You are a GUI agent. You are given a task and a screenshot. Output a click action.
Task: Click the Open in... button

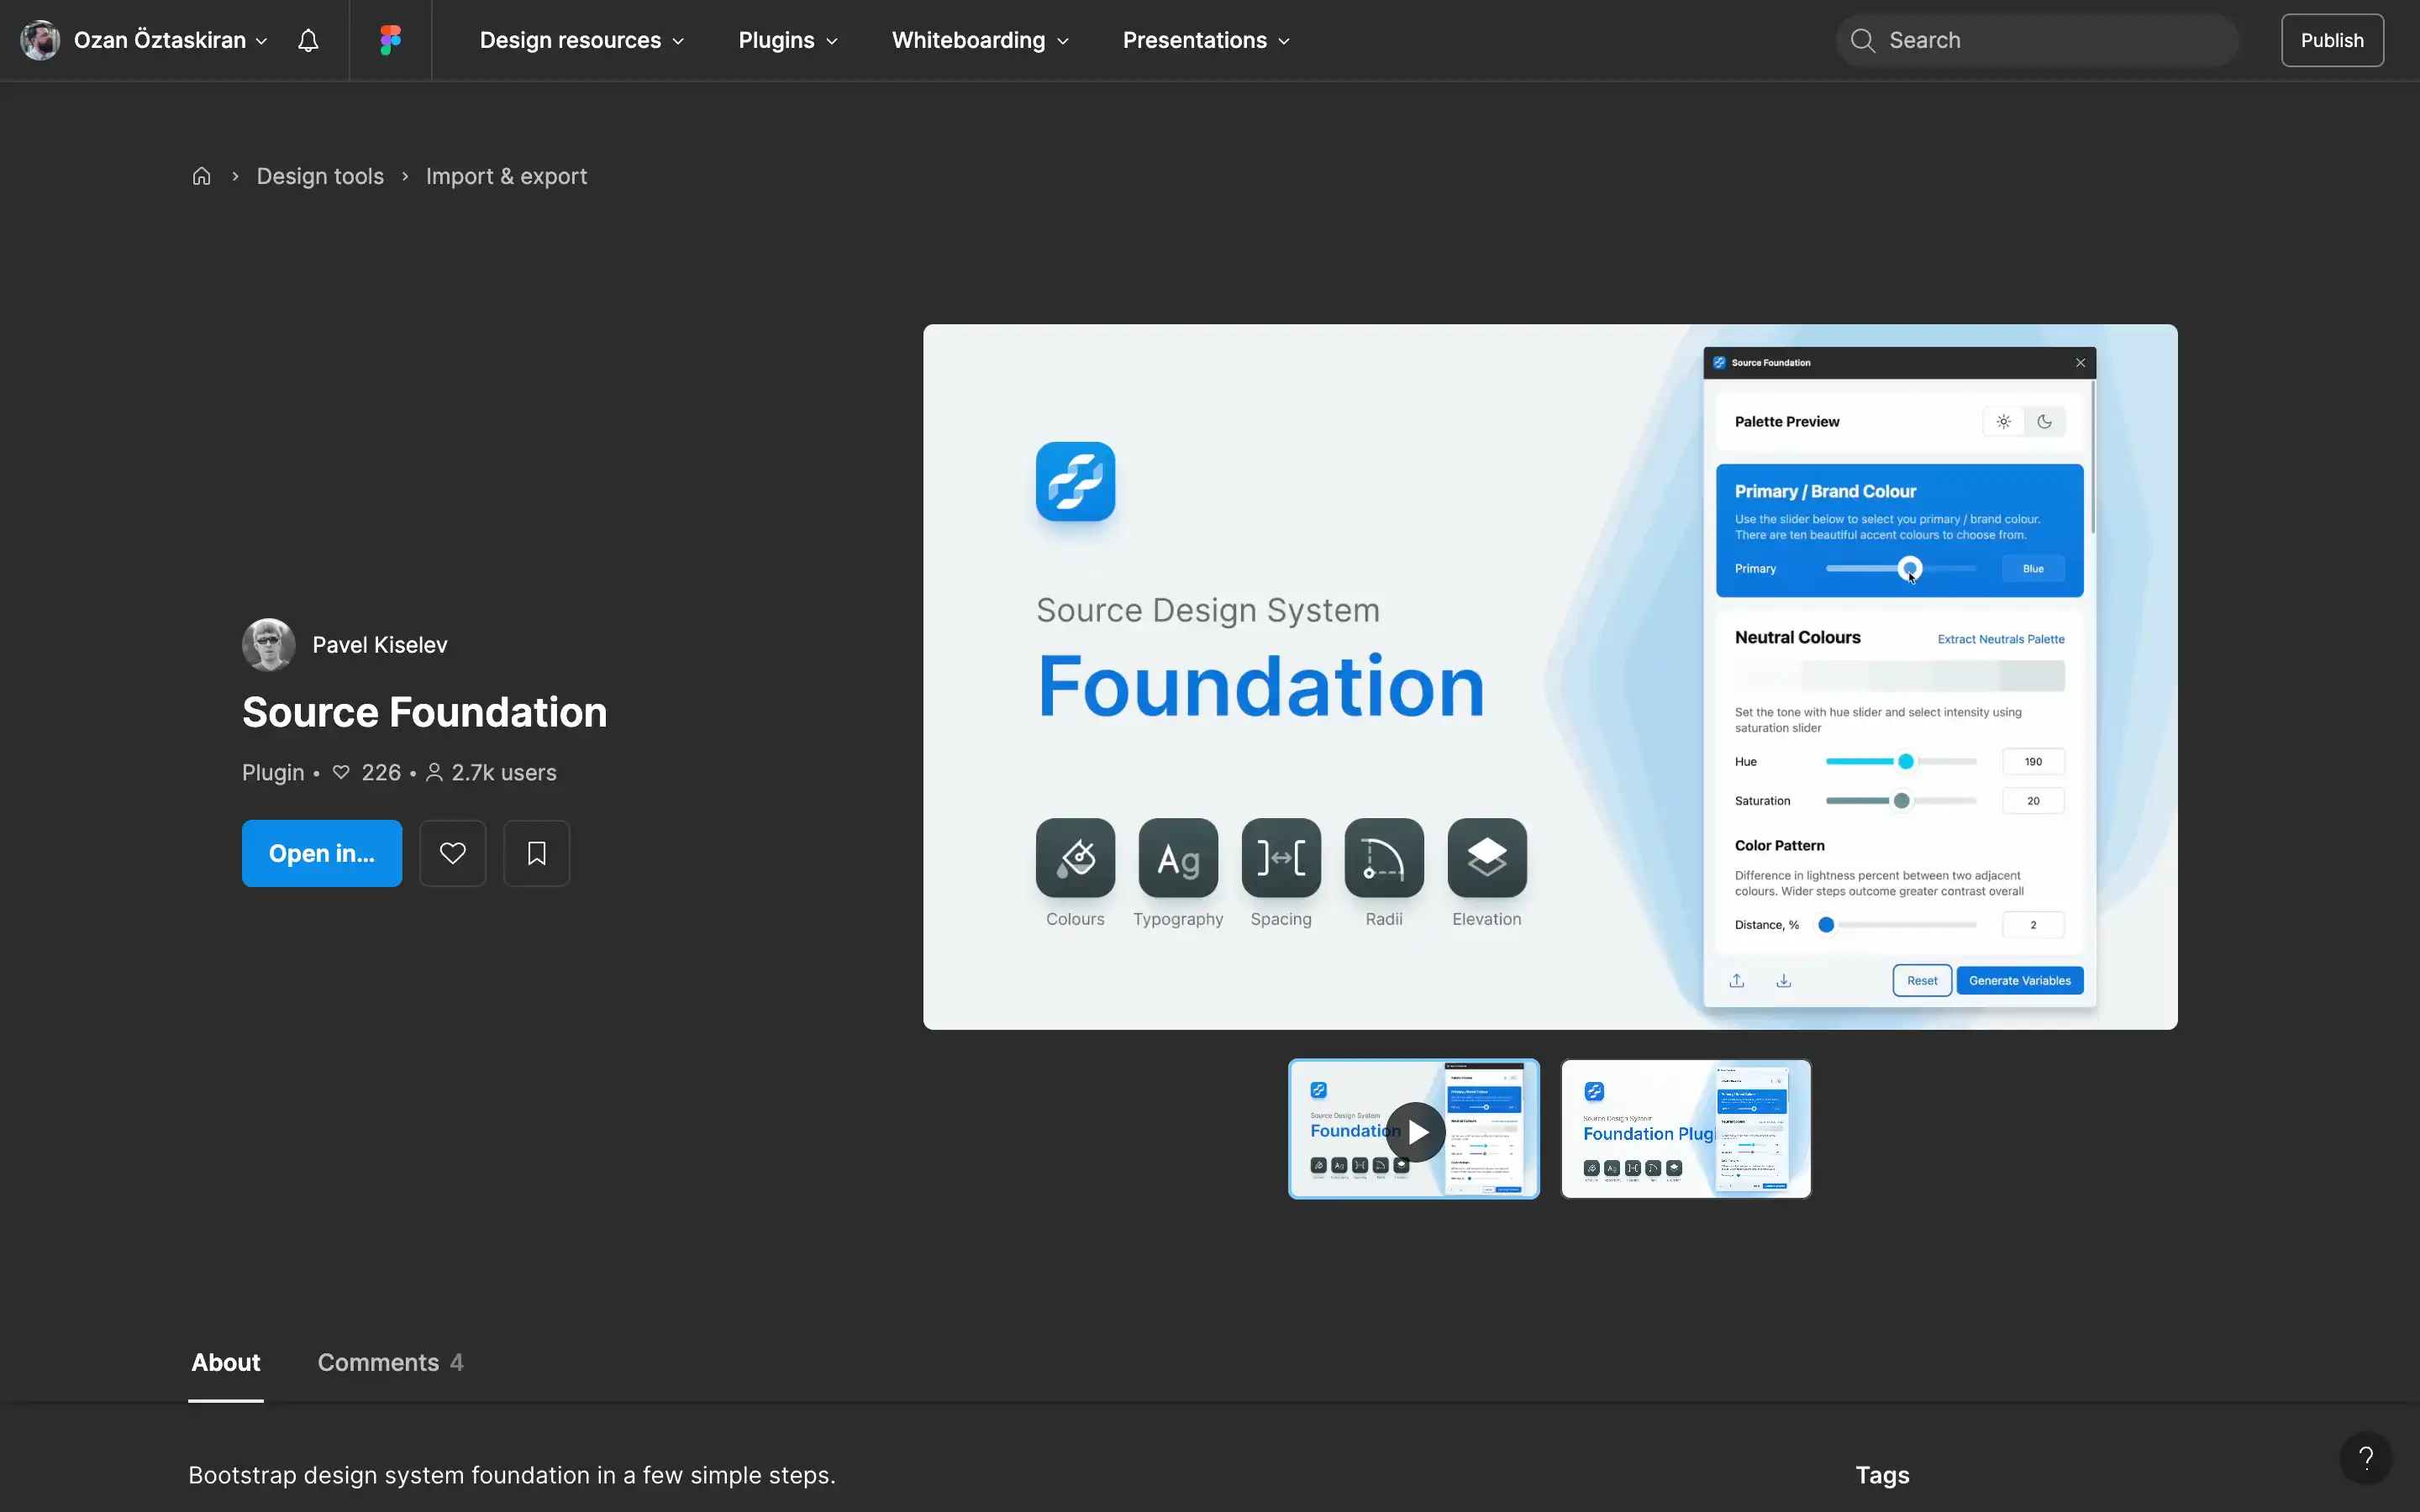click(322, 853)
